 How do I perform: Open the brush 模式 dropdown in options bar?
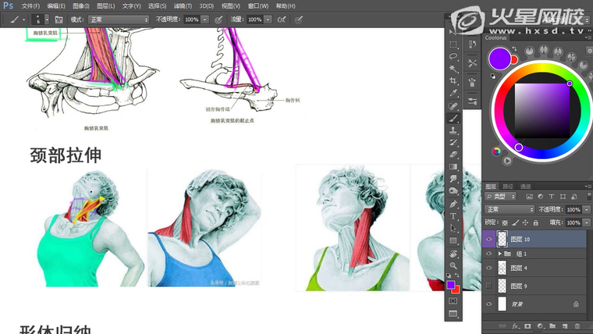[118, 19]
